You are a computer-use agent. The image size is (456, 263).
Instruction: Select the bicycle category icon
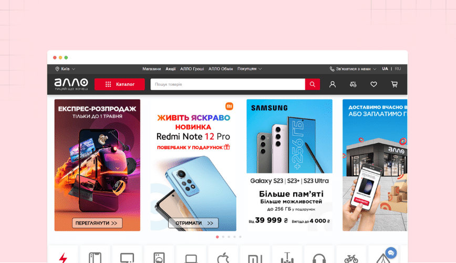tap(351, 258)
